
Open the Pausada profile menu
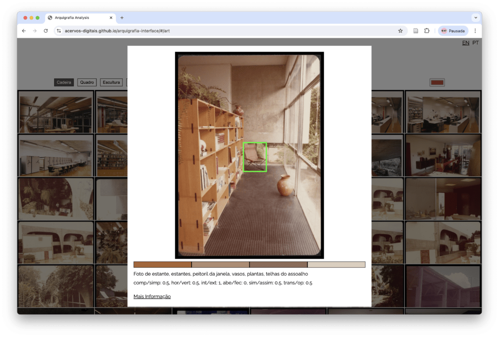pos(453,31)
